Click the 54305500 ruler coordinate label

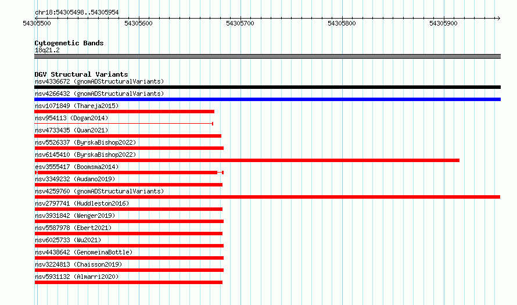coord(37,23)
